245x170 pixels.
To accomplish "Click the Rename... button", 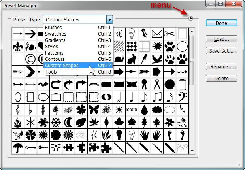I will (x=222, y=67).
